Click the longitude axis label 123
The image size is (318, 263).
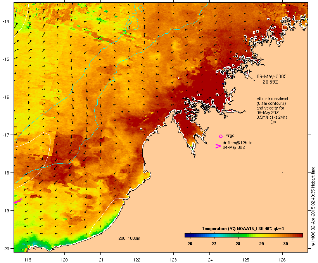(173, 260)
